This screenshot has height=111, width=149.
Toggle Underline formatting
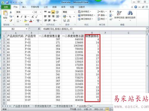pos(25,17)
